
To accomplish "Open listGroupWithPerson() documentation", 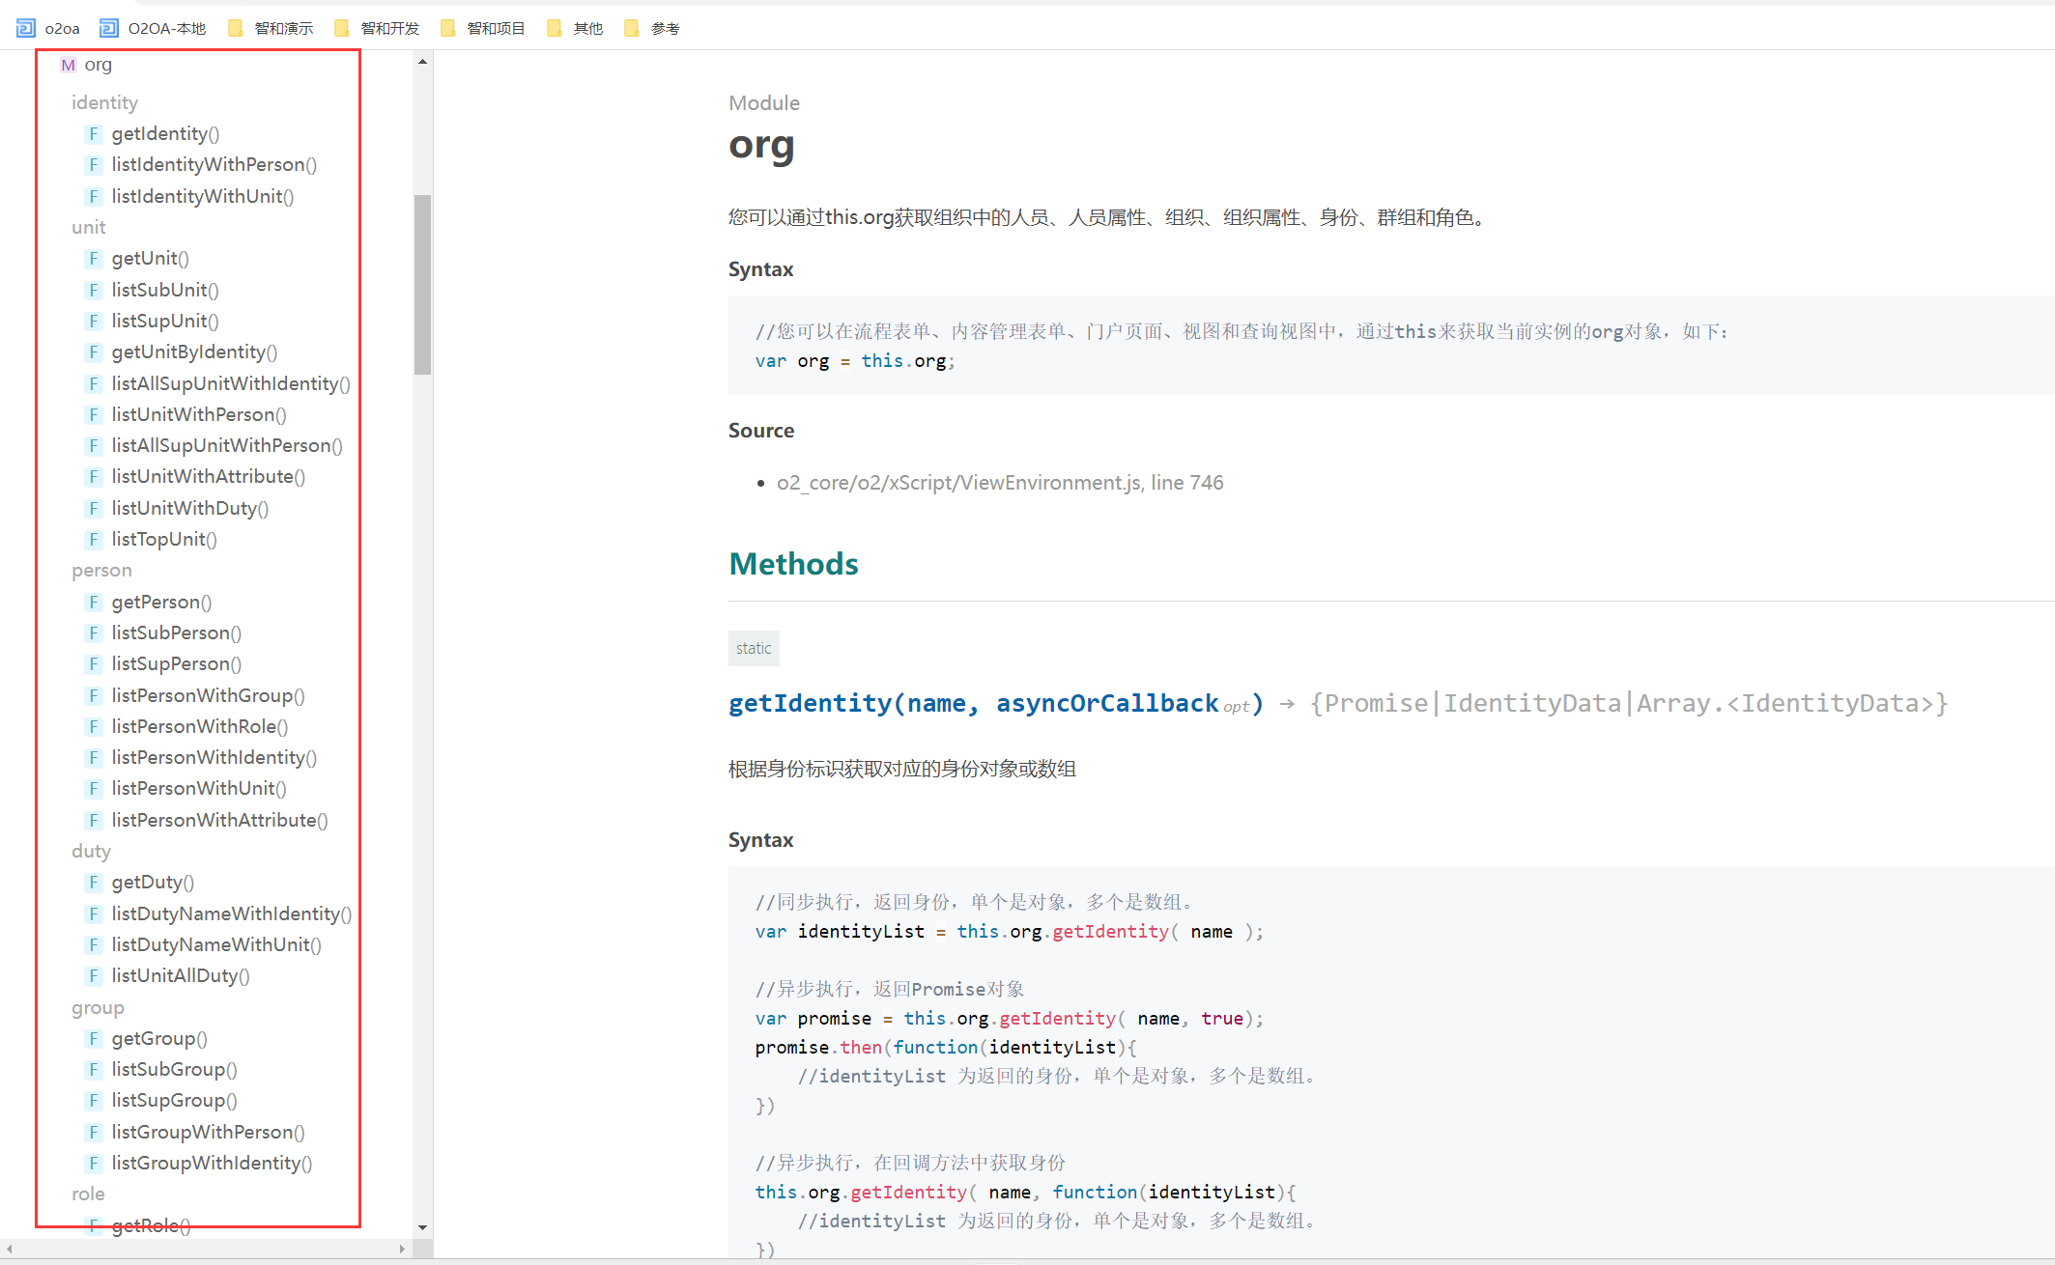I will pos(208,1132).
